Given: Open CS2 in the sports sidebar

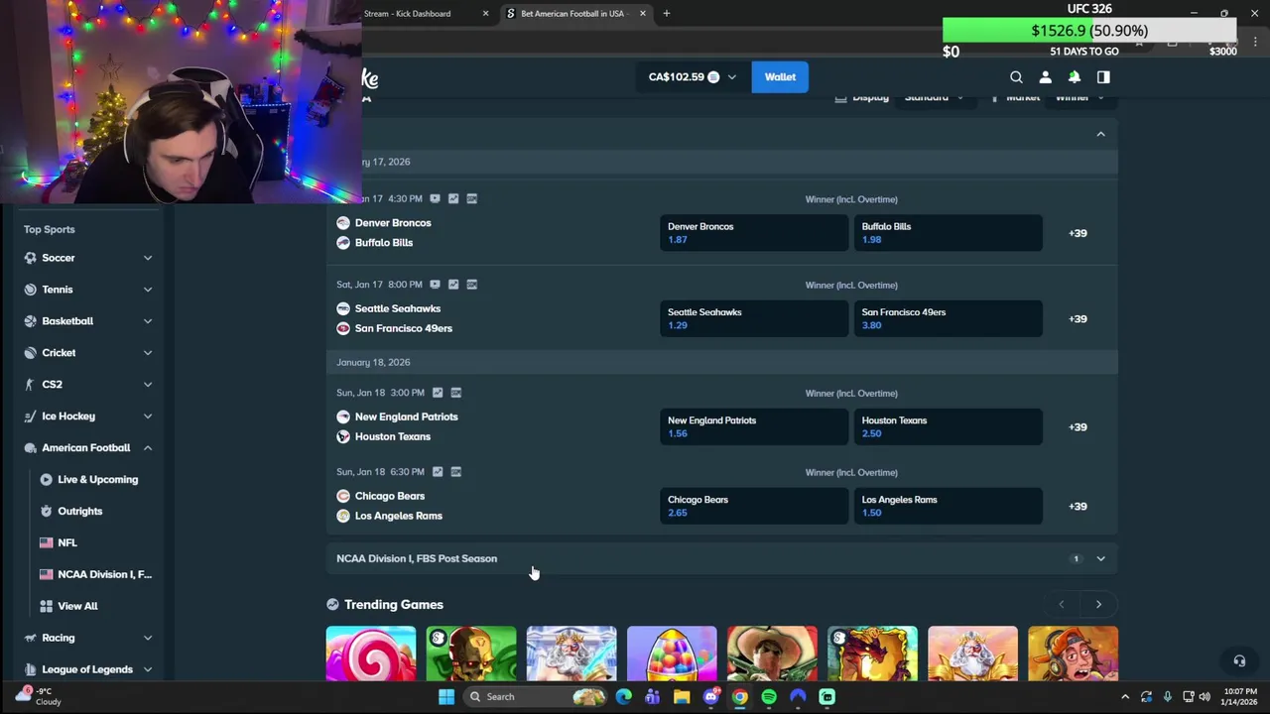Looking at the screenshot, I should point(52,385).
